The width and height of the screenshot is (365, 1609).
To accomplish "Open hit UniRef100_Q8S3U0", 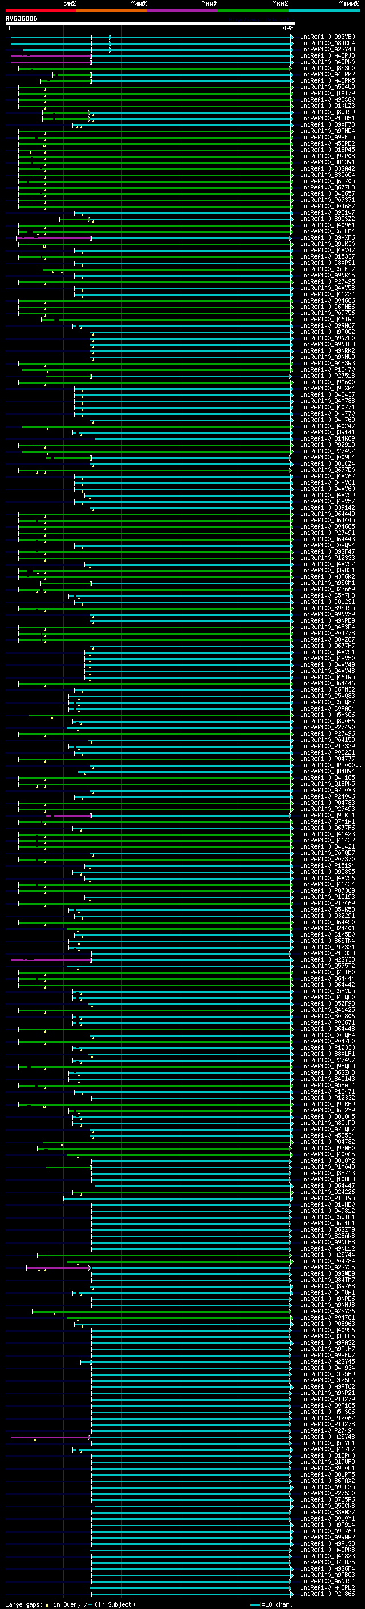I will click(x=327, y=68).
